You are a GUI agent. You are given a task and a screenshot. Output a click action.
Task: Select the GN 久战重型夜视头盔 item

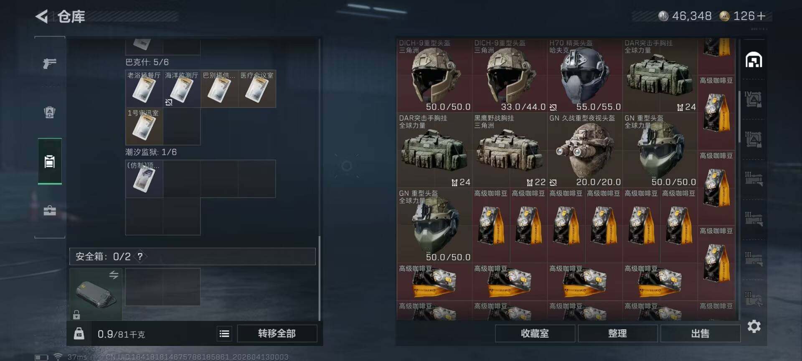[585, 150]
